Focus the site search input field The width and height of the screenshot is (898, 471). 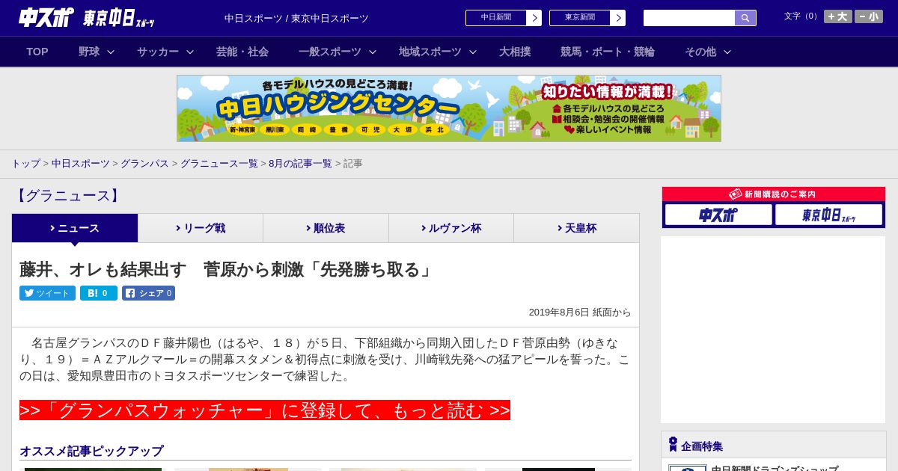tap(689, 18)
